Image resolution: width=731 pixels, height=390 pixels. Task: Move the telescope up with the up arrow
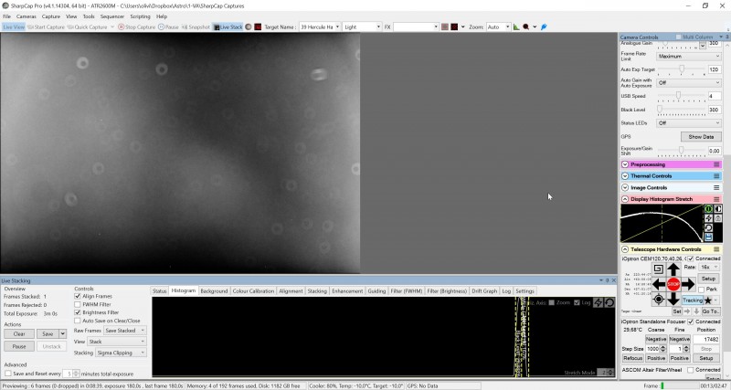(673, 269)
